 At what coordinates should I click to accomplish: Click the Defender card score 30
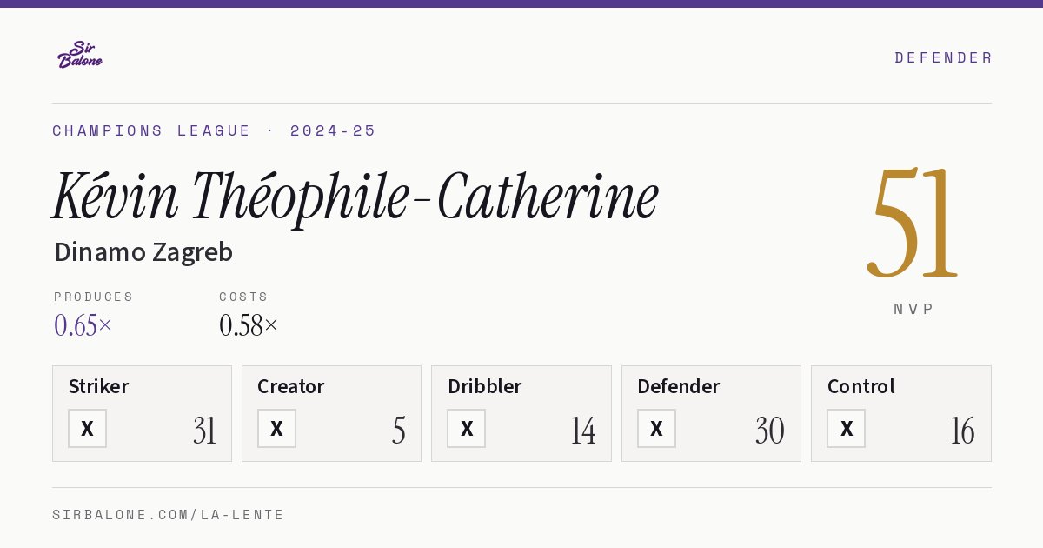[770, 431]
